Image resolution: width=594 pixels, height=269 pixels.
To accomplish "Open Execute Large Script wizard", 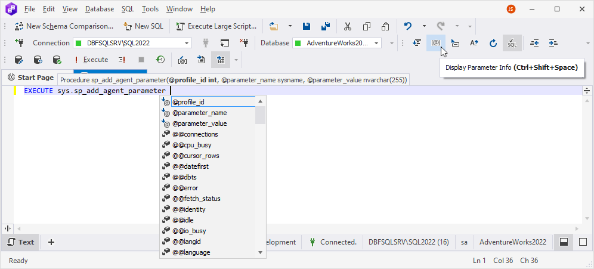I will [x=217, y=26].
